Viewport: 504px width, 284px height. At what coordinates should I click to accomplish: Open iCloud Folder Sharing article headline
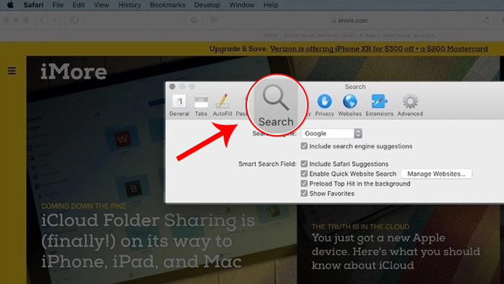pyautogui.click(x=148, y=240)
